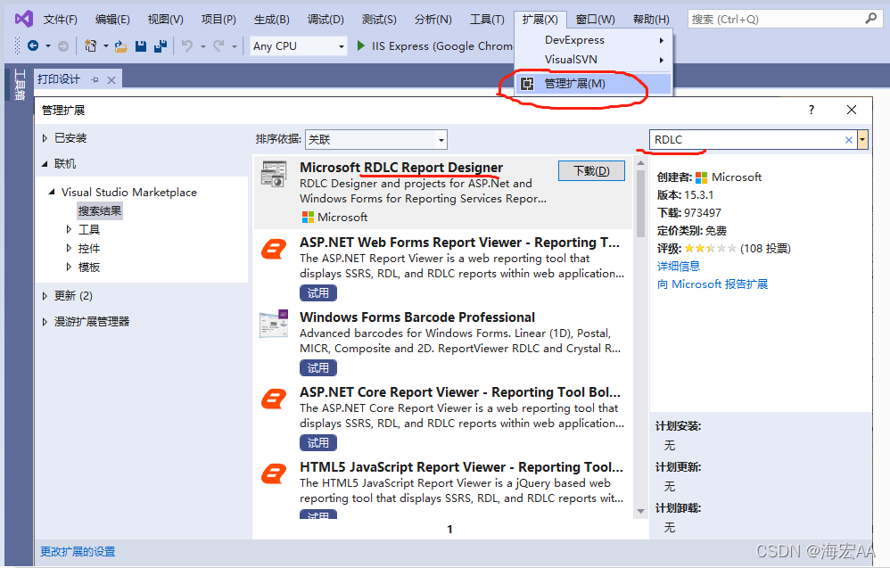Click the results list scrollbar thumb

point(640,203)
